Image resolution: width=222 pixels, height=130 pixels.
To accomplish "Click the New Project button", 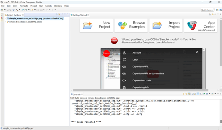I will click(x=96, y=26).
